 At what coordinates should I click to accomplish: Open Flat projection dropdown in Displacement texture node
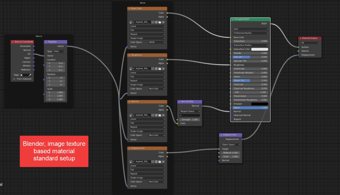147,170
